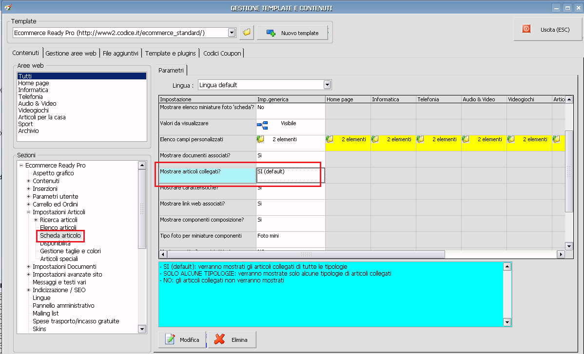Viewport: 584px width, 354px height.
Task: Collapse the Ecommerce Ready Pro tree node
Action: click(x=21, y=165)
